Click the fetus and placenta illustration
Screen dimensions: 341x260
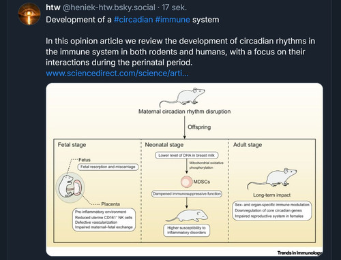pyautogui.click(x=70, y=187)
